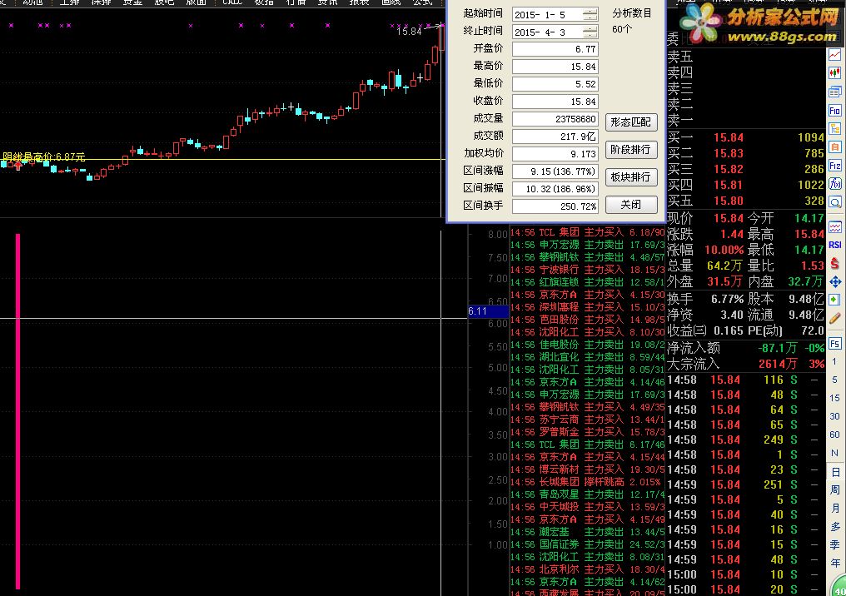The height and width of the screenshot is (596, 846).
Task: Click the red S icon in the sidebar
Action: tap(834, 263)
